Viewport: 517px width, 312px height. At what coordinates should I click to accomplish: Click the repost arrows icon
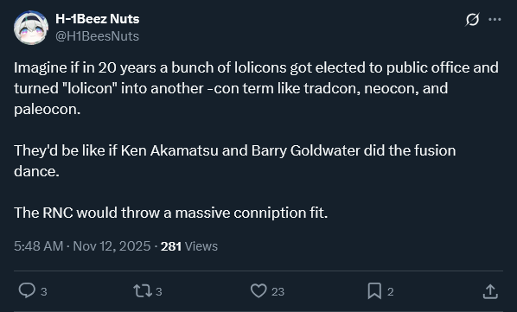coord(143,291)
